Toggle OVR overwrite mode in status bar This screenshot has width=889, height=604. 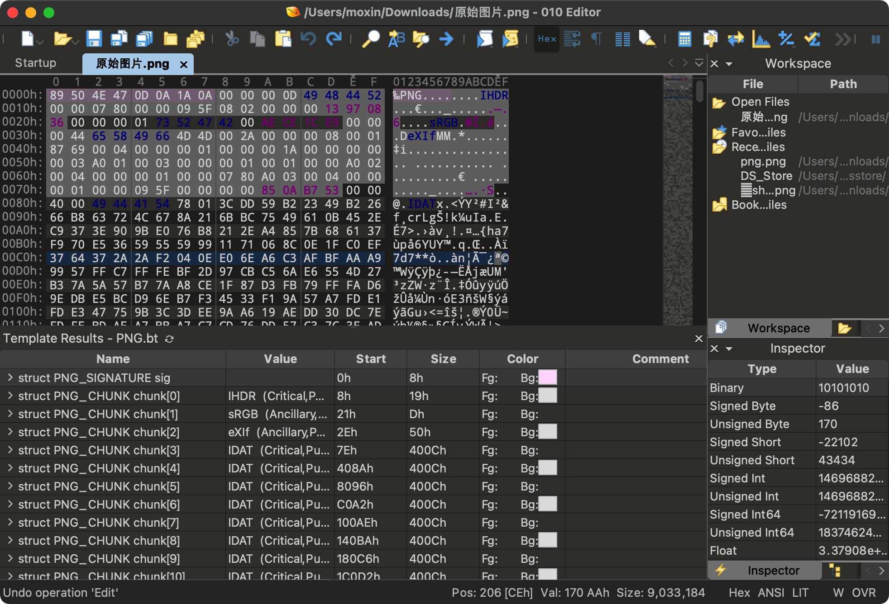point(864,593)
